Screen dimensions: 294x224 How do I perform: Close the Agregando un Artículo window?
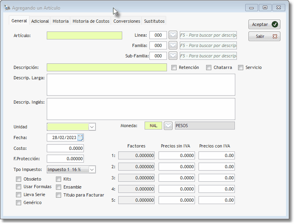[279, 8]
